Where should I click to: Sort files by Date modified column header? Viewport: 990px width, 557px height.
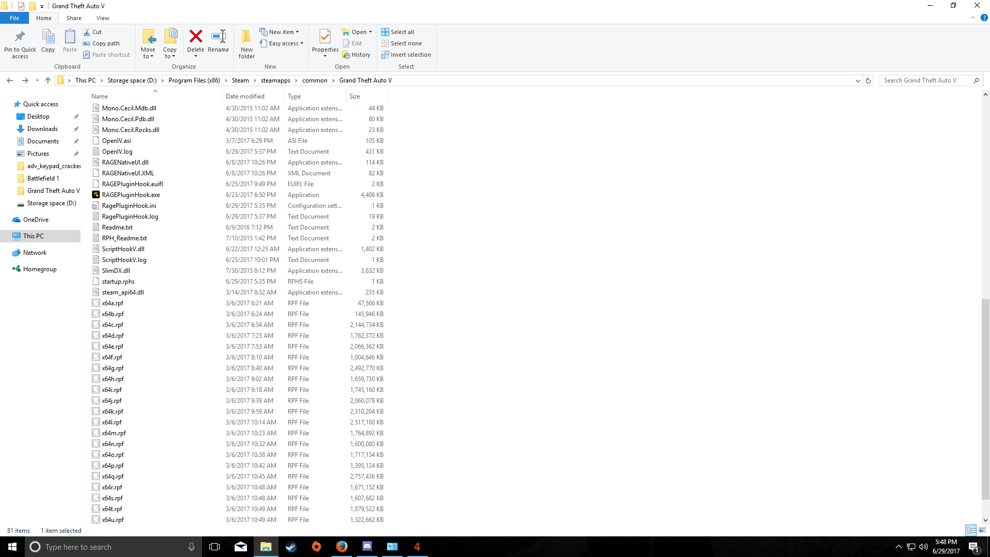[245, 96]
